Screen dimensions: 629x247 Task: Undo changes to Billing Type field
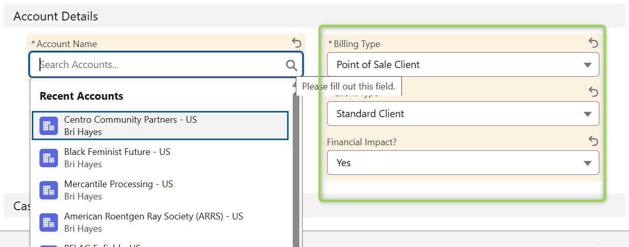[593, 42]
